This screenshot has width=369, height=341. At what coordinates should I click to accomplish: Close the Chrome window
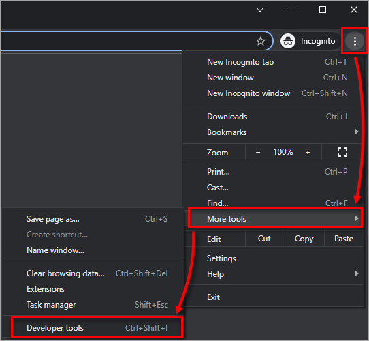click(354, 10)
